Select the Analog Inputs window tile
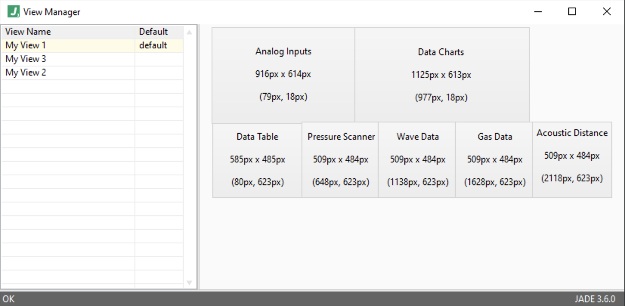The image size is (625, 306). coord(283,75)
